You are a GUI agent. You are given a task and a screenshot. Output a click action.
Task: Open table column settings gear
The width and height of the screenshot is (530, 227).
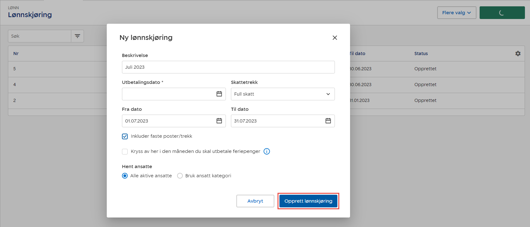coord(518,54)
